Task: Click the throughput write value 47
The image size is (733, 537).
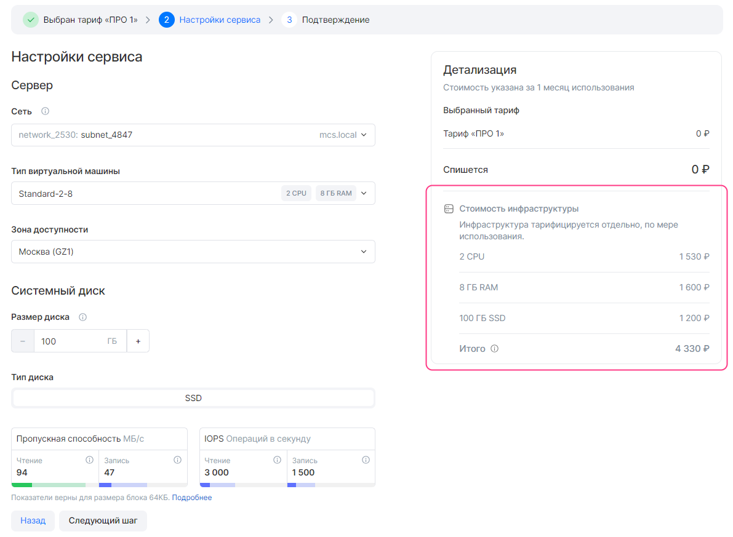Action: pos(110,472)
